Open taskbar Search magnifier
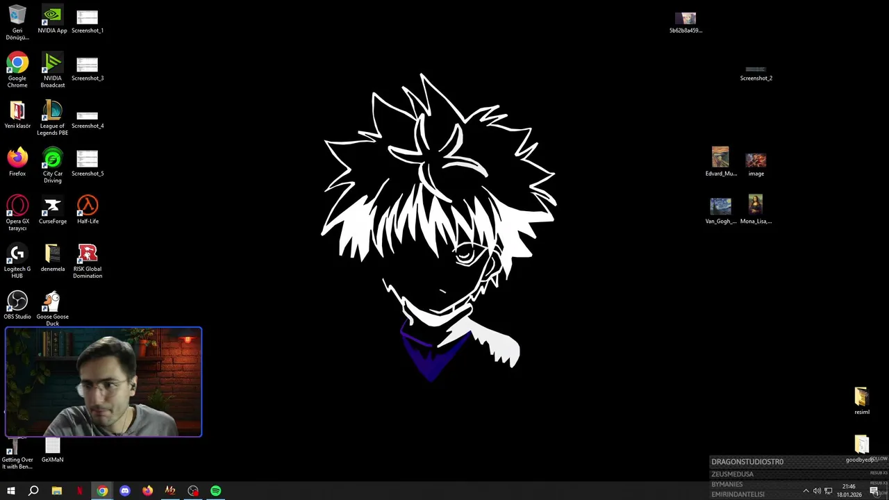 click(33, 491)
